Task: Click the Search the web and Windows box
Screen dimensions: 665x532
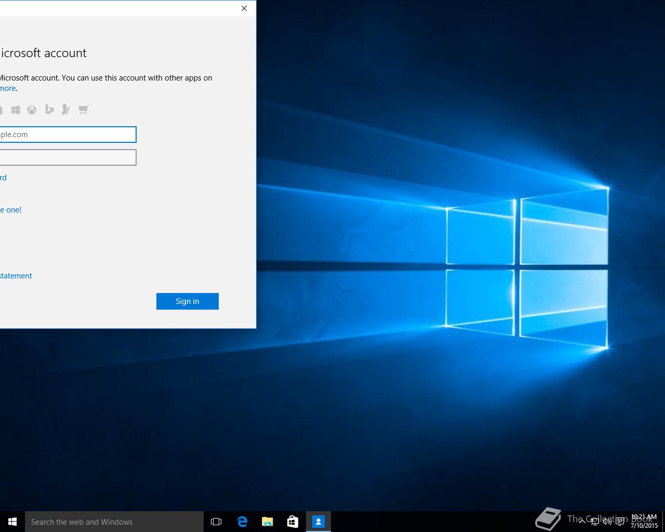Action: pos(114,522)
